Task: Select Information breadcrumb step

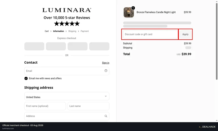Action: (x=58, y=31)
